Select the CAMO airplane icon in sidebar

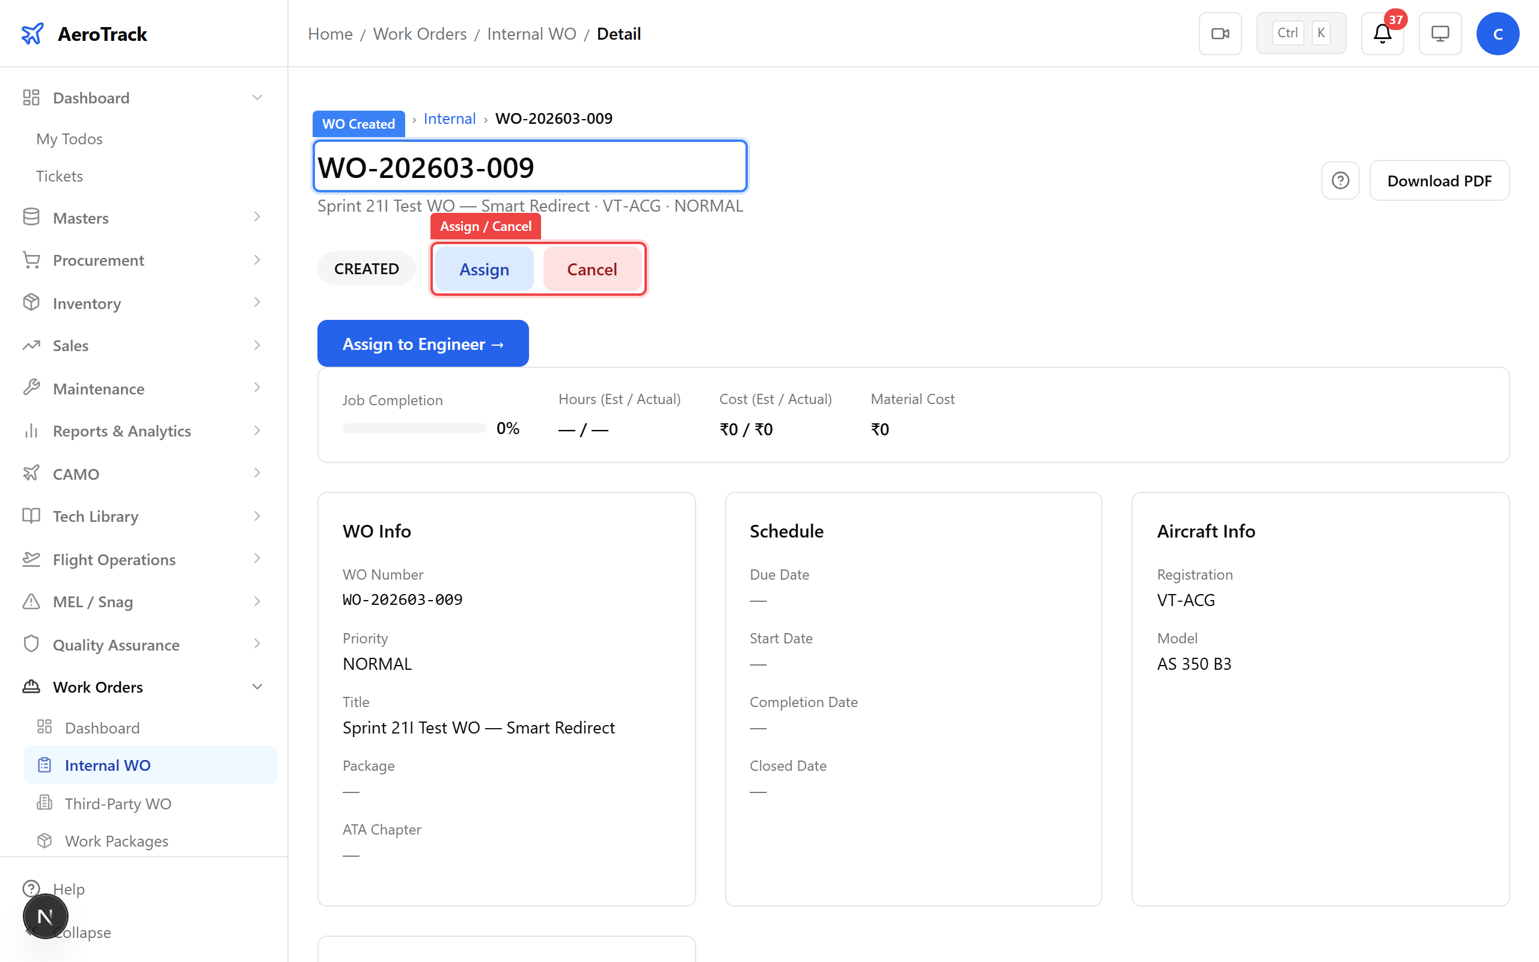(x=31, y=473)
